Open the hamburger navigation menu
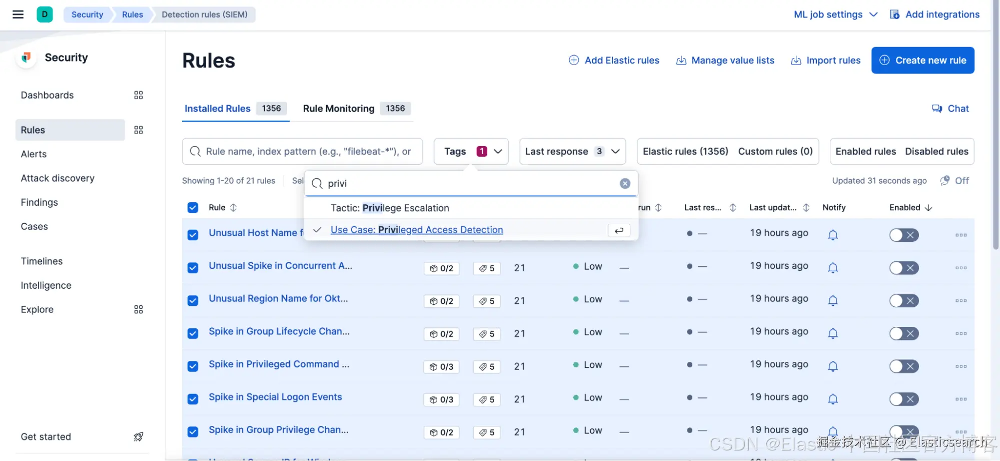 coord(18,15)
